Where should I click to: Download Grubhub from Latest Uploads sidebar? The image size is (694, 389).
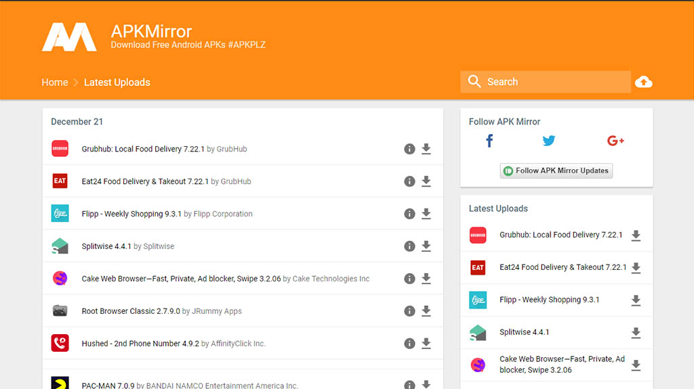(636, 235)
